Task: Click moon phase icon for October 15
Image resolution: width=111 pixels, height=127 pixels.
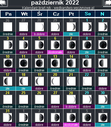Action: [x=87, y=63]
